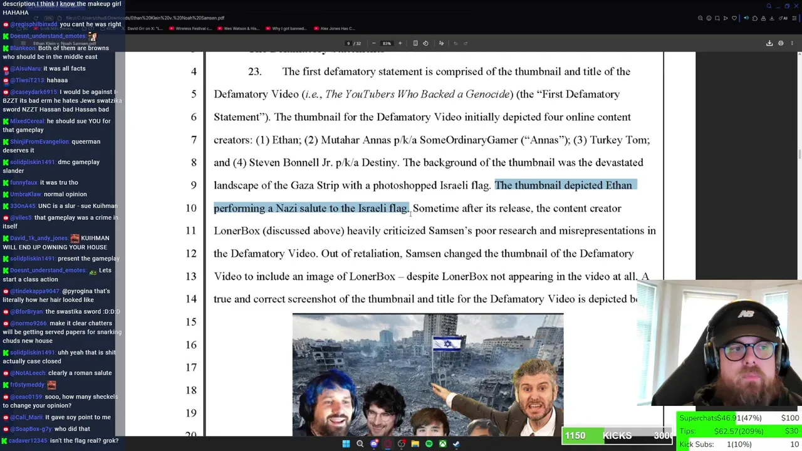Open the emoji icon in the address bar
The width and height of the screenshot is (802, 451).
[709, 18]
